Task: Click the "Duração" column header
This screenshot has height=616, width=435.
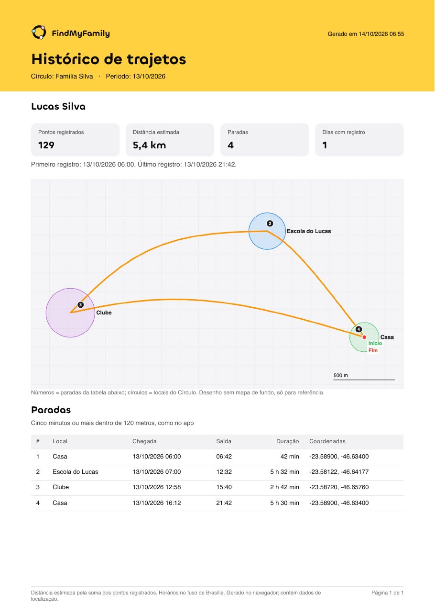Action: point(288,441)
